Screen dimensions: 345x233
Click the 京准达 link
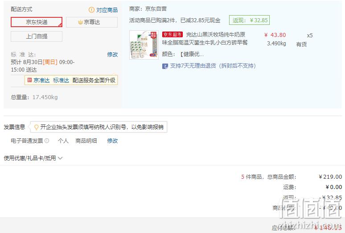(41, 80)
